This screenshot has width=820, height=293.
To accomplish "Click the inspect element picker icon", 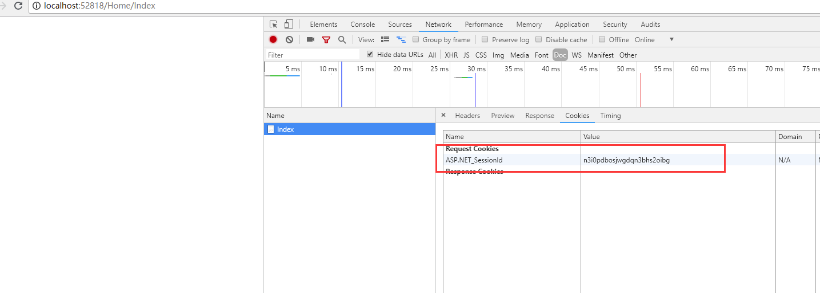I will coord(274,25).
